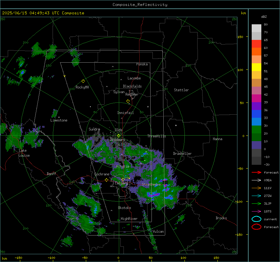
Task: Click the Blackfalds map label
Action: click(x=132, y=86)
